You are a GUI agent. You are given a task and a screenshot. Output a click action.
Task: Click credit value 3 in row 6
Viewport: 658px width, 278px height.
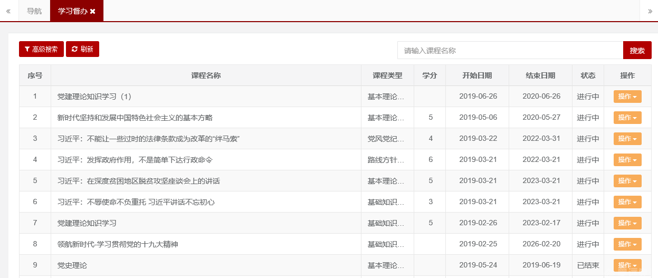point(431,202)
